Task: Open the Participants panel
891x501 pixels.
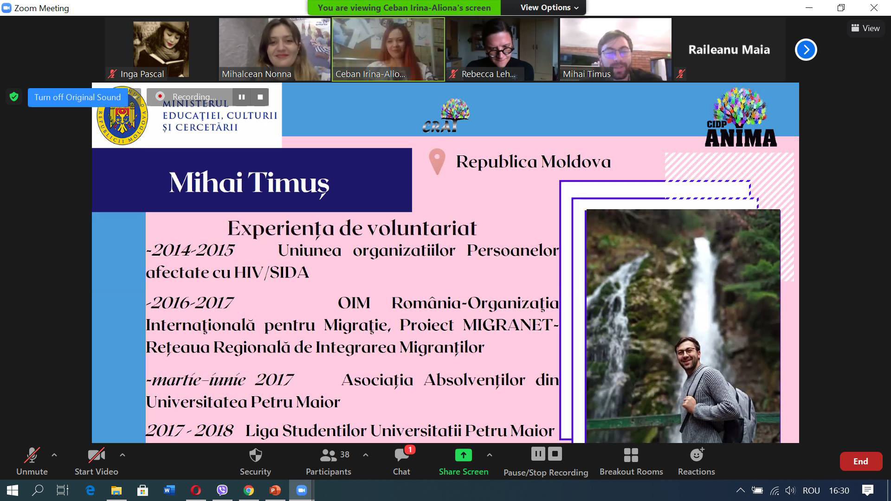Action: [329, 462]
